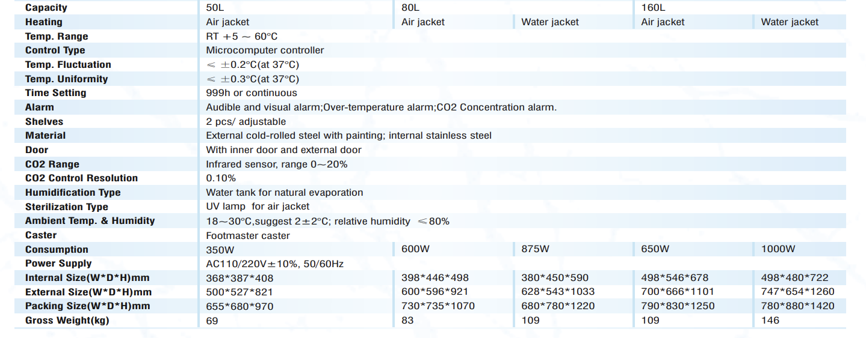
Task: Select the "80L" capacity cell
Action: 411,8
